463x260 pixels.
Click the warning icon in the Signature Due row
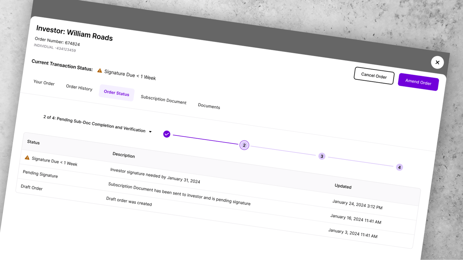[27, 157]
